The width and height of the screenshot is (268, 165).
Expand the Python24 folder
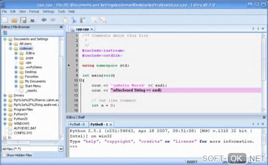5,114
